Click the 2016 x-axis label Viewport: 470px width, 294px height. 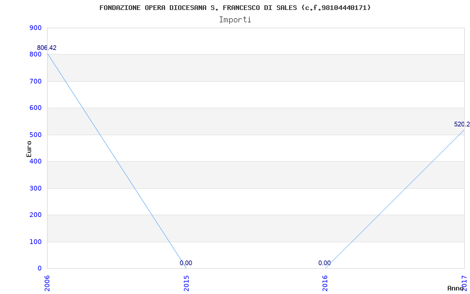pyautogui.click(x=325, y=283)
